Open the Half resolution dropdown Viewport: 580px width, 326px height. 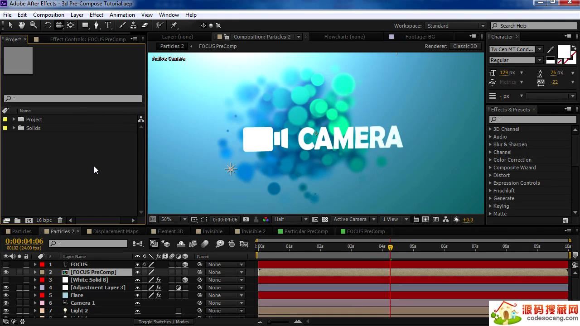click(290, 219)
